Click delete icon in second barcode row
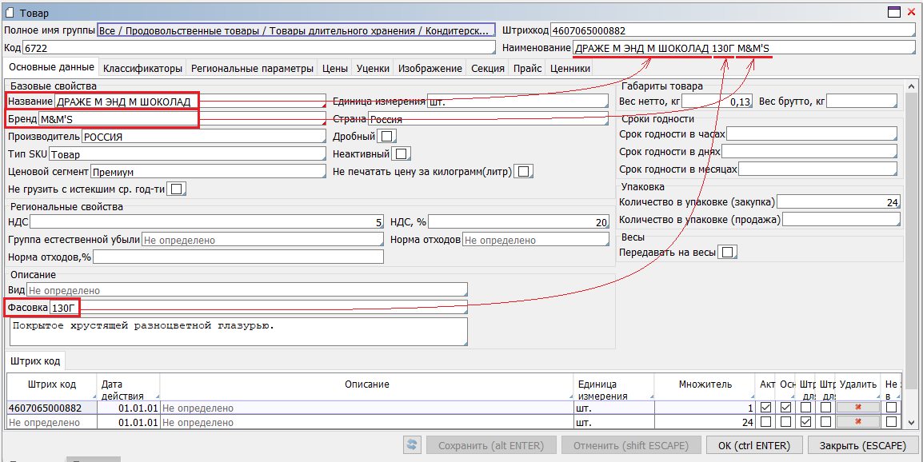This screenshot has height=462, width=923. coord(857,422)
